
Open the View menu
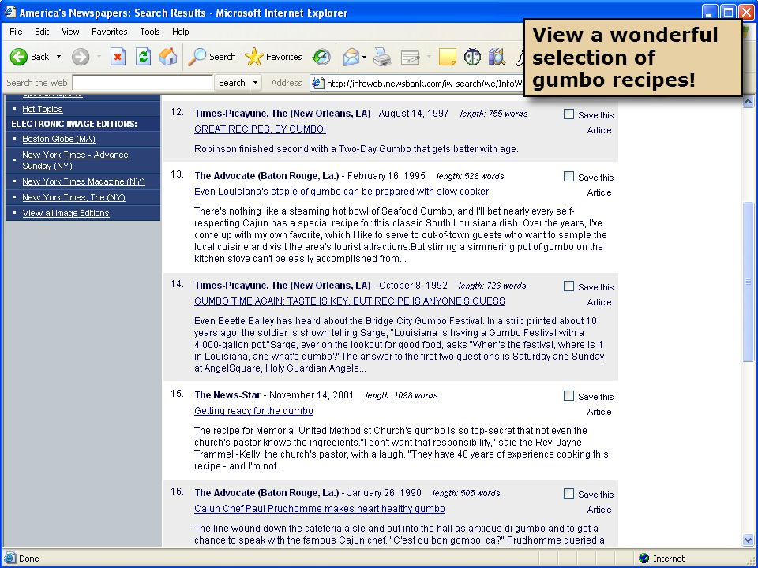point(70,32)
